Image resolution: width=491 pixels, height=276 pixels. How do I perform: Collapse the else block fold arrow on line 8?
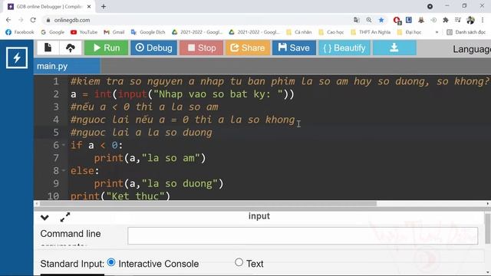(64, 170)
